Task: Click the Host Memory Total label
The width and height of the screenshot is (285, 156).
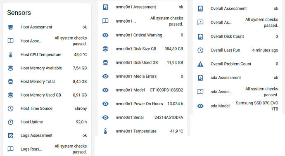Action: [38, 82]
